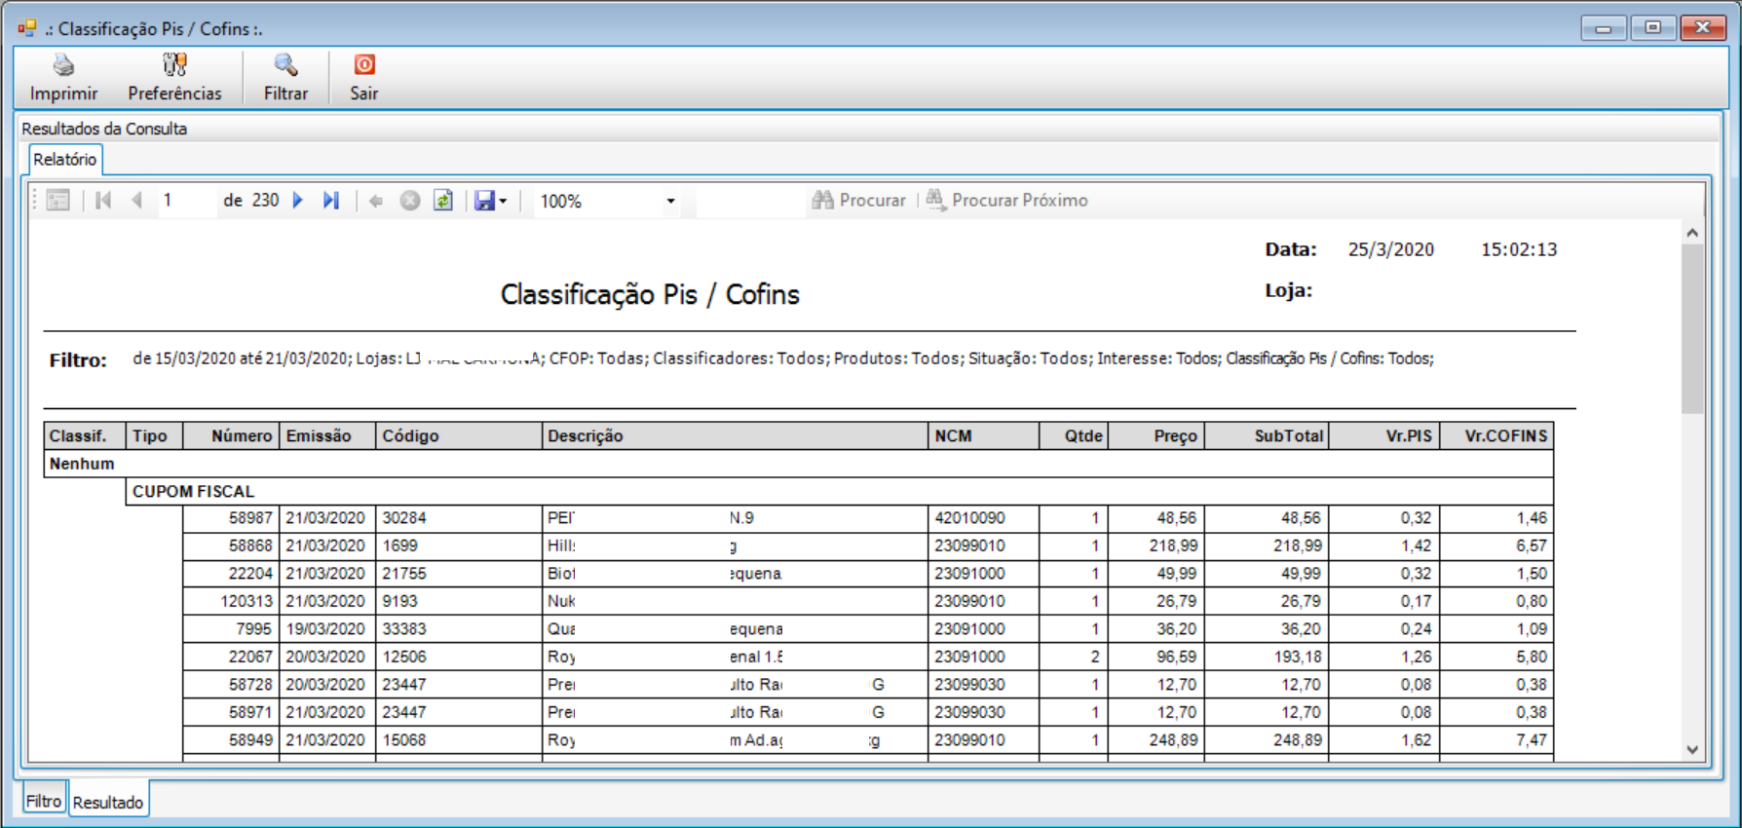Click the Vr.PIS column header
Image resolution: width=1742 pixels, height=828 pixels.
(1384, 435)
